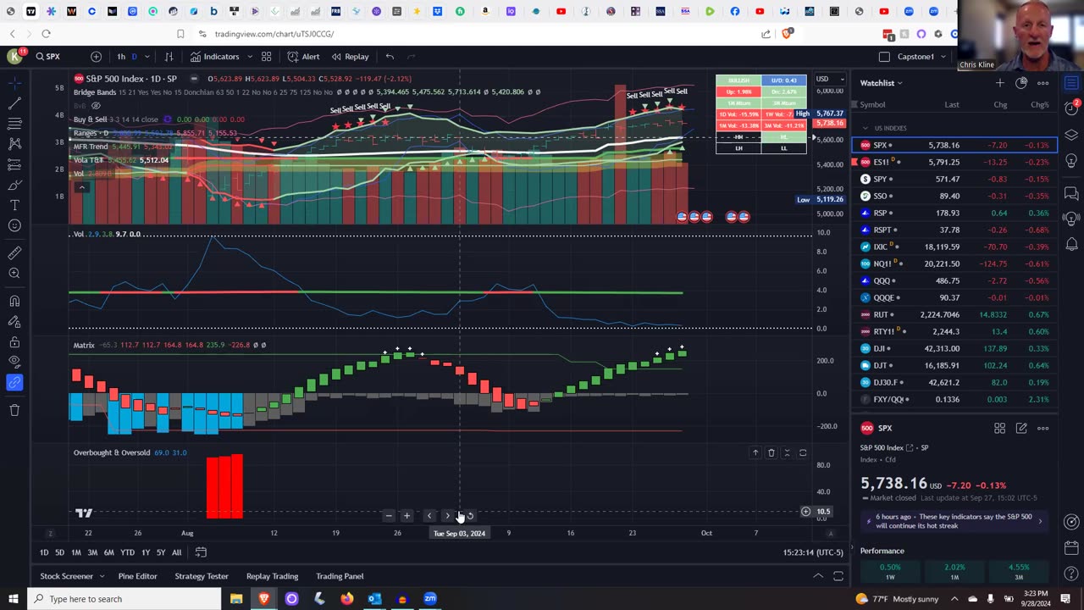The width and height of the screenshot is (1084, 610).
Task: Open the Pine Editor tab
Action: click(137, 576)
